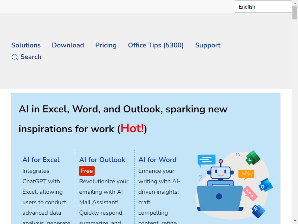Open the Support menu
The width and height of the screenshot is (298, 224).
208,45
